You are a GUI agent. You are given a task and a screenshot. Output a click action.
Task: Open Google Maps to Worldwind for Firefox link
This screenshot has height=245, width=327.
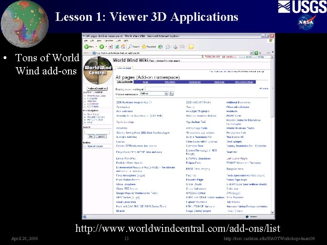tap(137, 193)
